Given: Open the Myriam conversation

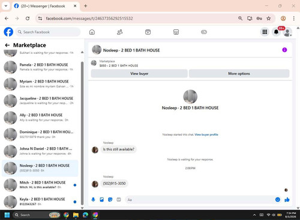Looking at the screenshot, I should (x=40, y=84).
